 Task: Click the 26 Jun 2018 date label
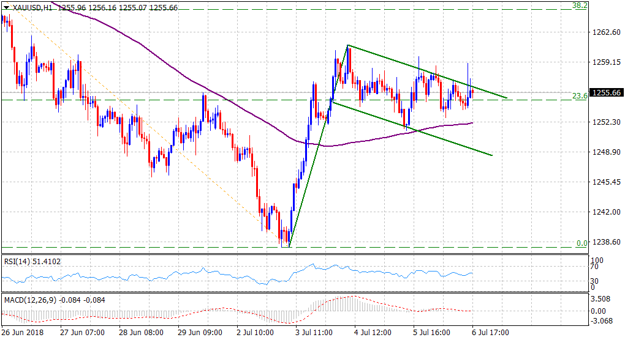click(23, 333)
